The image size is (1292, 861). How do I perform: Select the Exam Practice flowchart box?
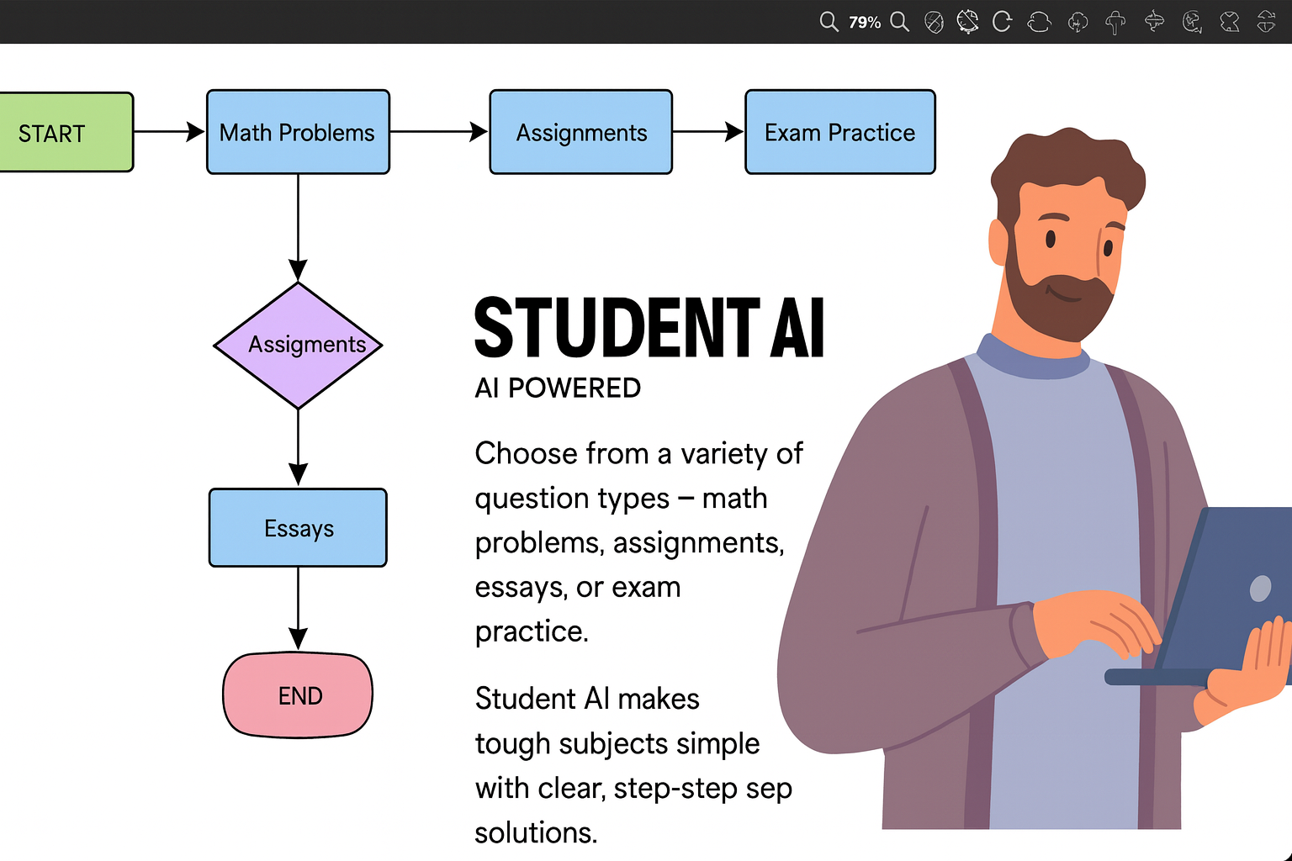[839, 133]
